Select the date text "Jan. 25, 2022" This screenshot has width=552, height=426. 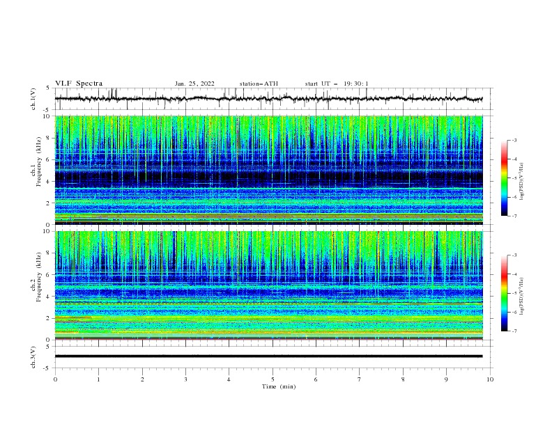point(194,84)
